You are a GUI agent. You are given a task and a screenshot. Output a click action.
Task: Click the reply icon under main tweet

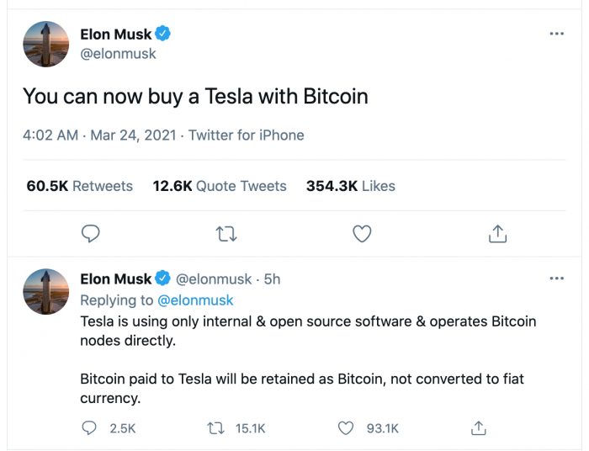click(x=91, y=234)
